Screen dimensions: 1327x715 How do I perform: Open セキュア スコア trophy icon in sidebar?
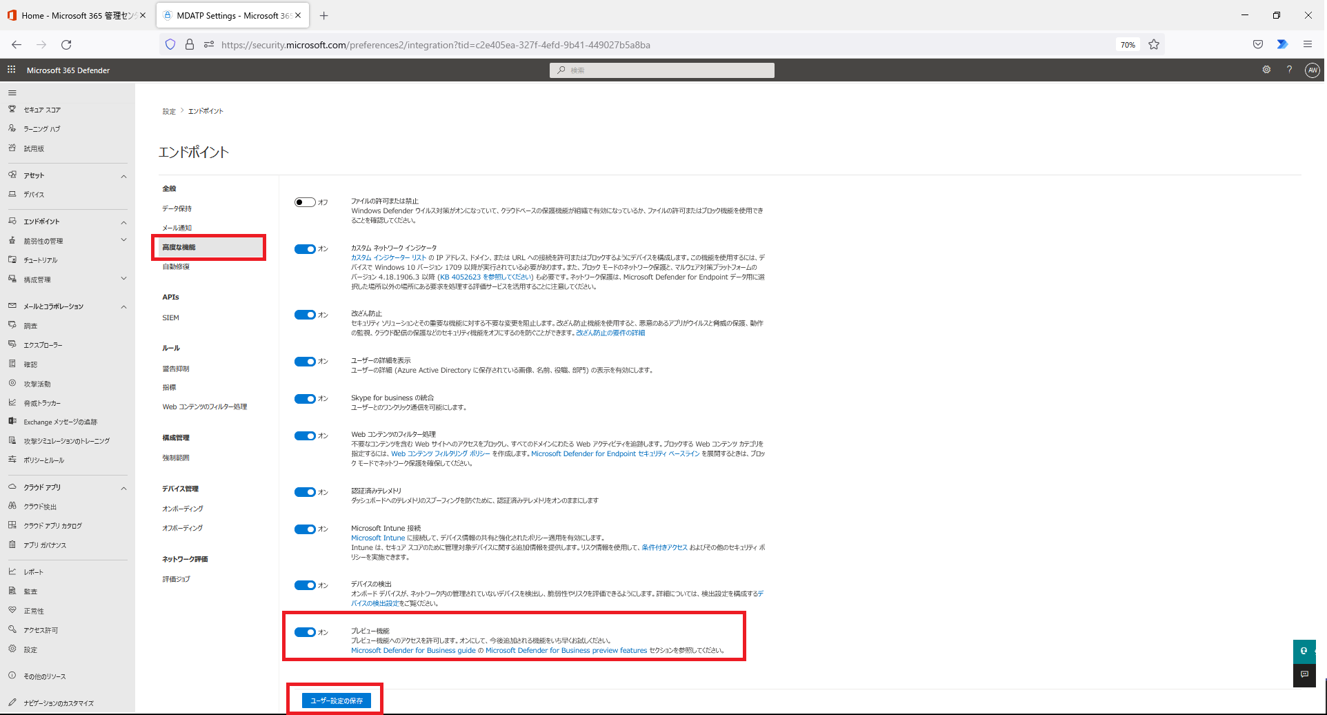12,109
